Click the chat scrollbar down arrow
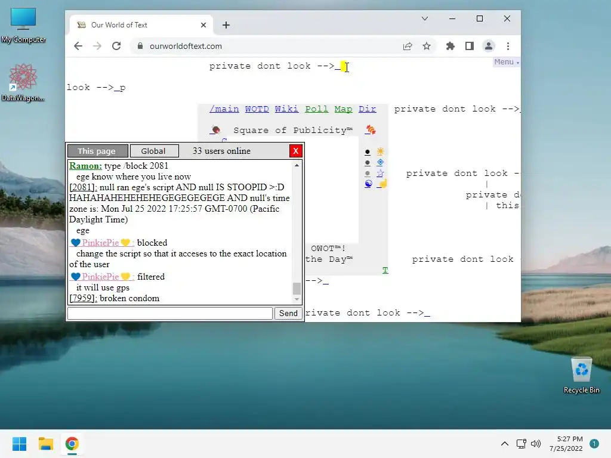Viewport: 611px width, 458px height. pos(297,299)
